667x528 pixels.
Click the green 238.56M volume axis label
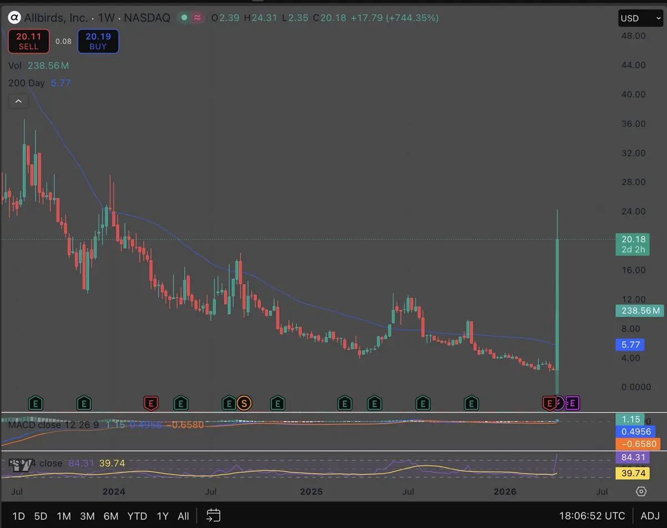640,311
